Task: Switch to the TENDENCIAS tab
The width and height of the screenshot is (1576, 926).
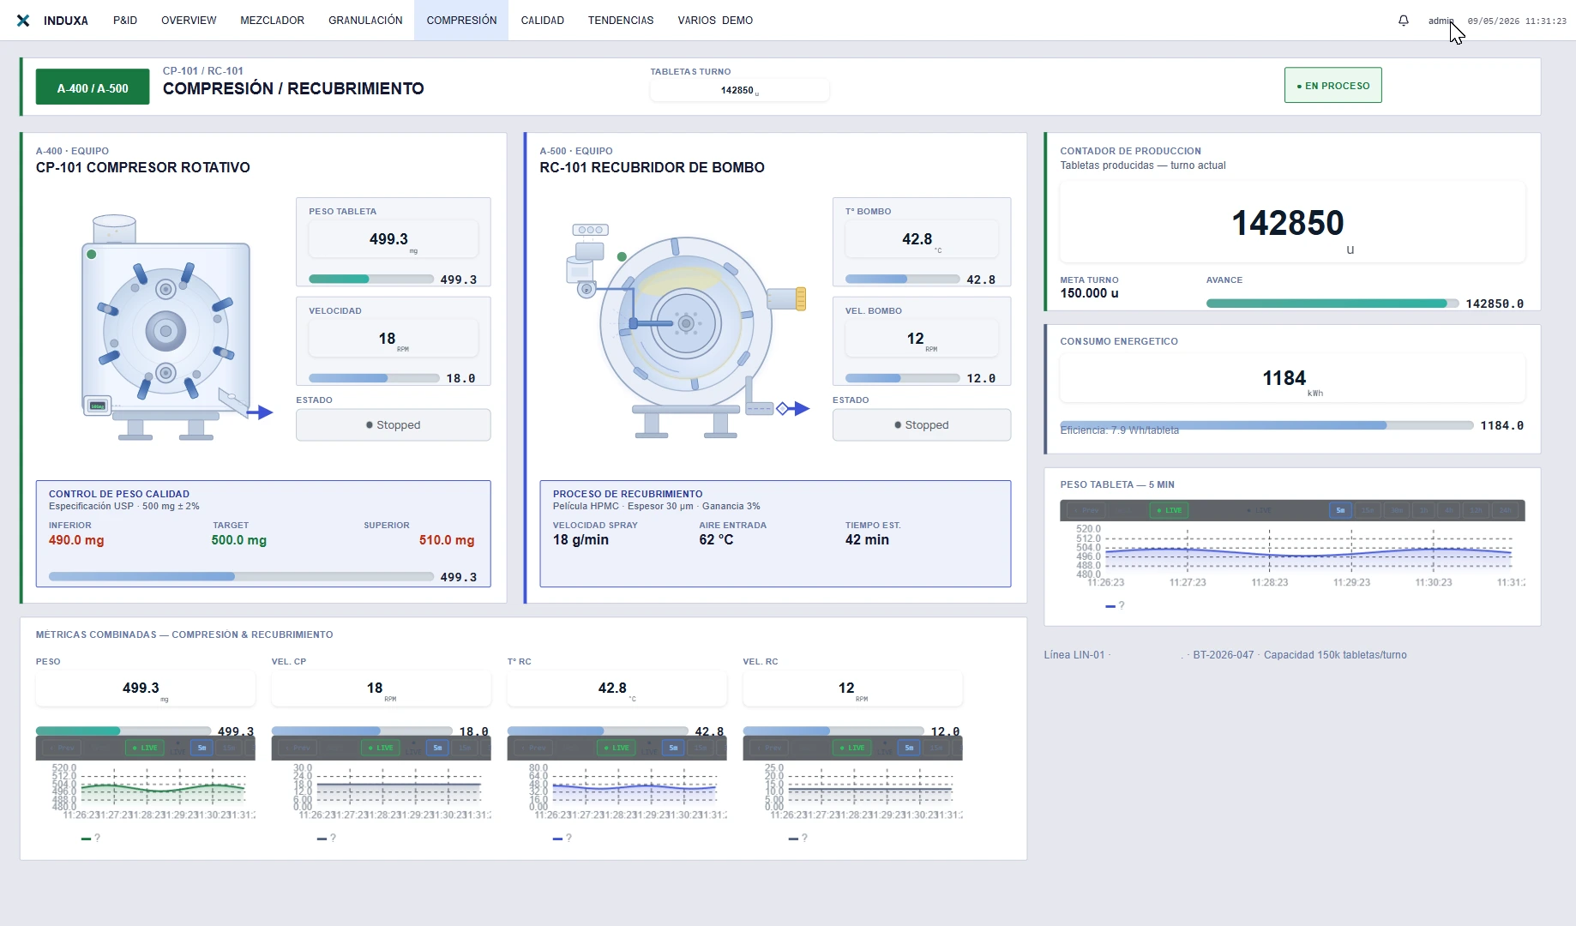Action: [621, 21]
